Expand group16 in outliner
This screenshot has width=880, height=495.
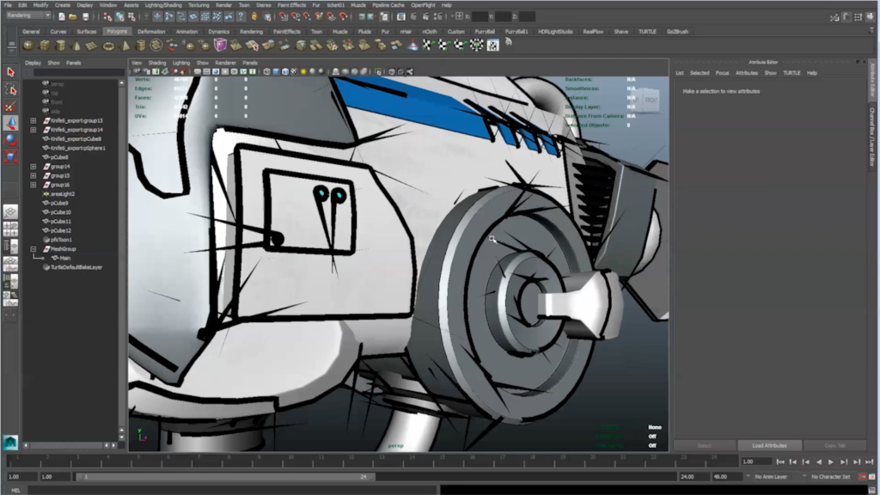click(34, 185)
